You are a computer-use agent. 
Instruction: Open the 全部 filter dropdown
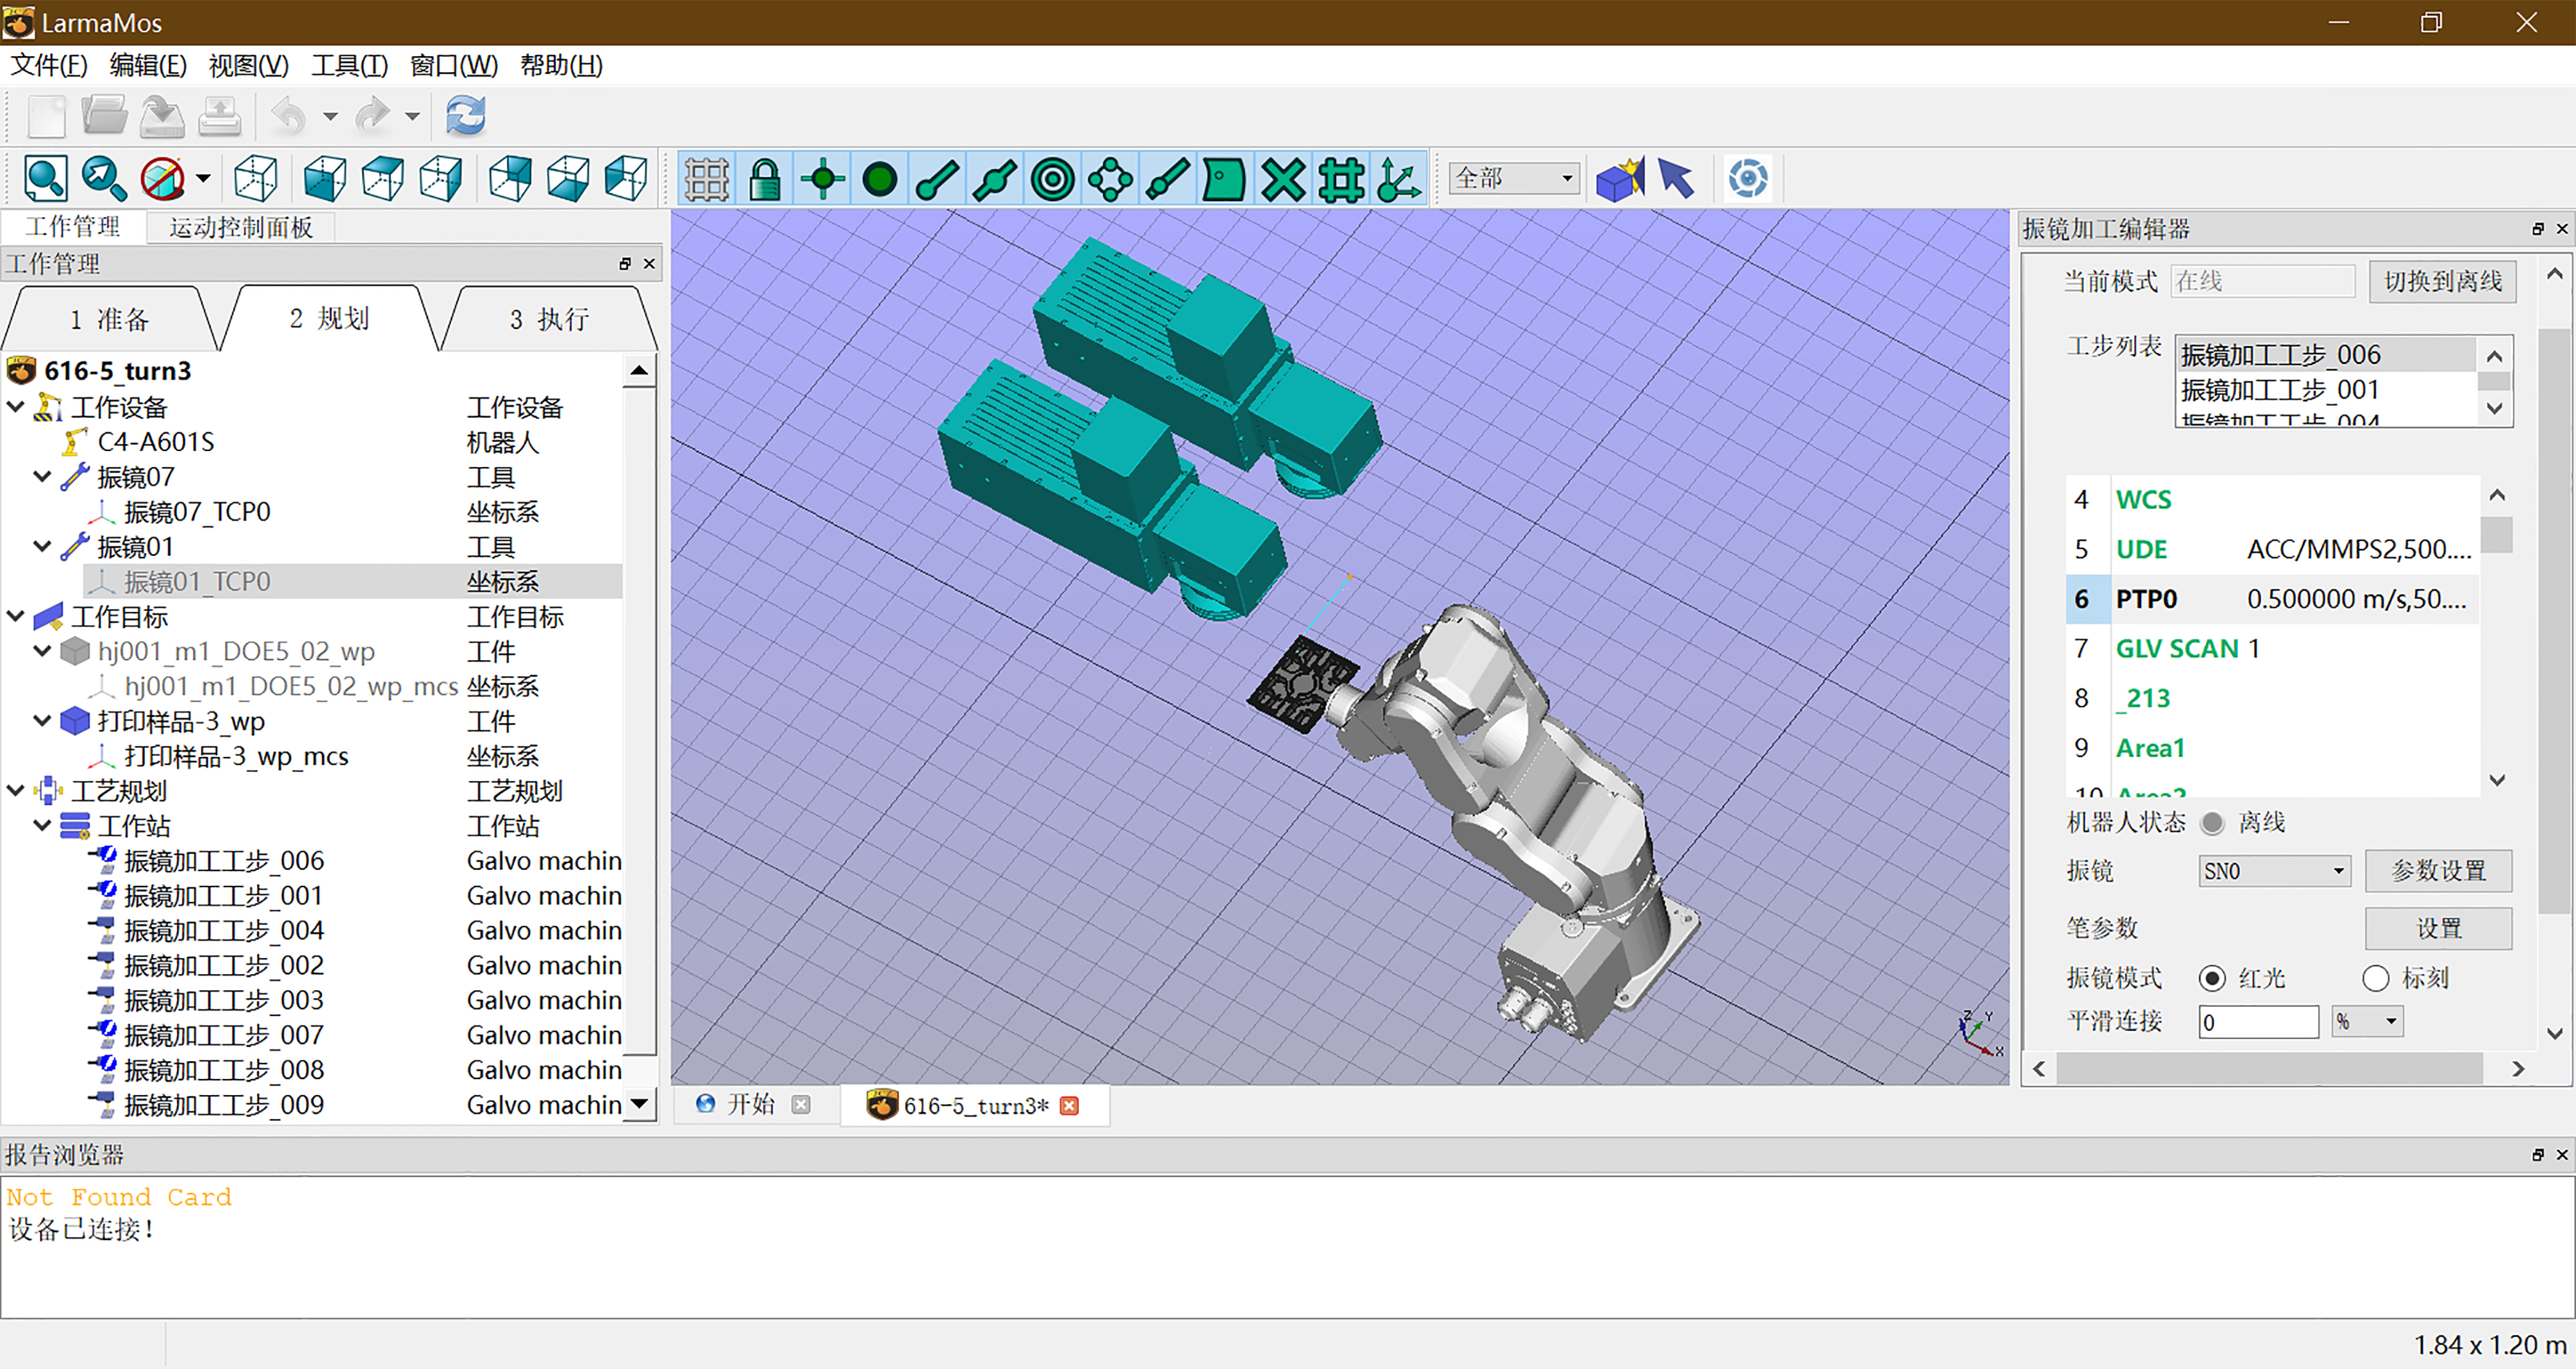click(1514, 179)
